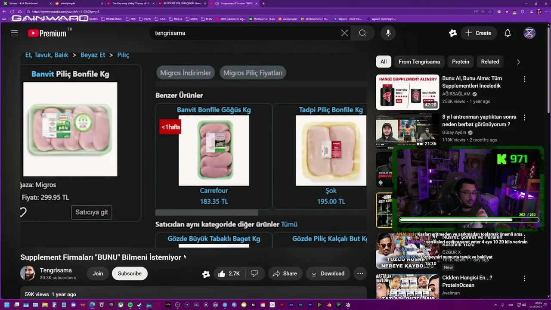Image resolution: width=551 pixels, height=310 pixels.
Task: Open more actions ellipsis under the video
Action: pyautogui.click(x=360, y=273)
